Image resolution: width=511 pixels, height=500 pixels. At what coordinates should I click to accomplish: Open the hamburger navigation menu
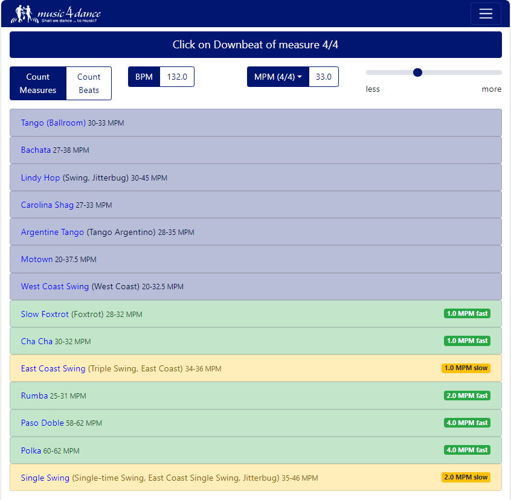point(486,14)
